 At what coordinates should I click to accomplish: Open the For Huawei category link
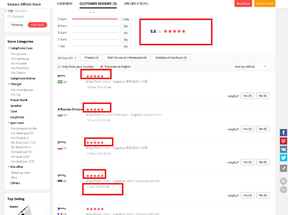19,63
